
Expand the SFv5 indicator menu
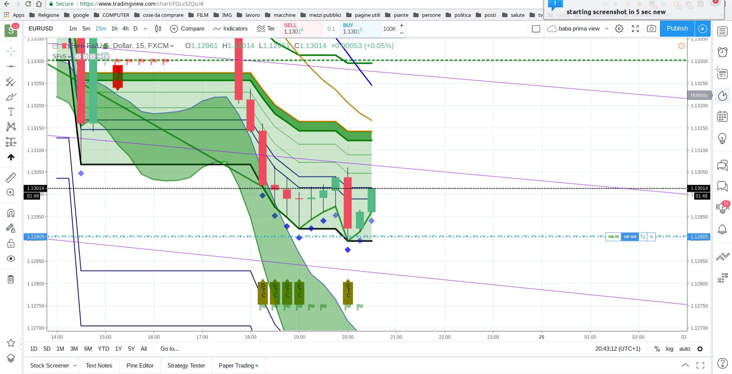tap(69, 56)
